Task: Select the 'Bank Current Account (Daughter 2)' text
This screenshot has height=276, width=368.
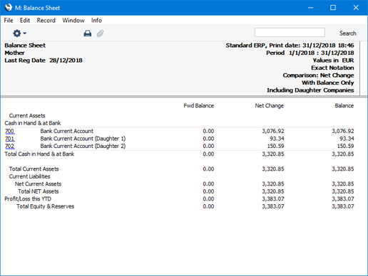Action: pyautogui.click(x=83, y=146)
